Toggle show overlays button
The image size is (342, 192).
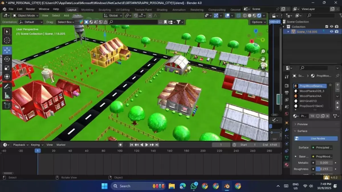tap(227, 16)
